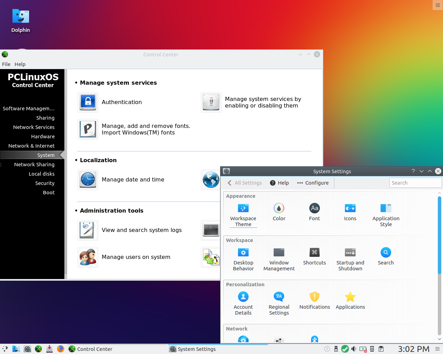The image size is (443, 354).
Task: Click the clock showing 3:02 PM
Action: 414,349
